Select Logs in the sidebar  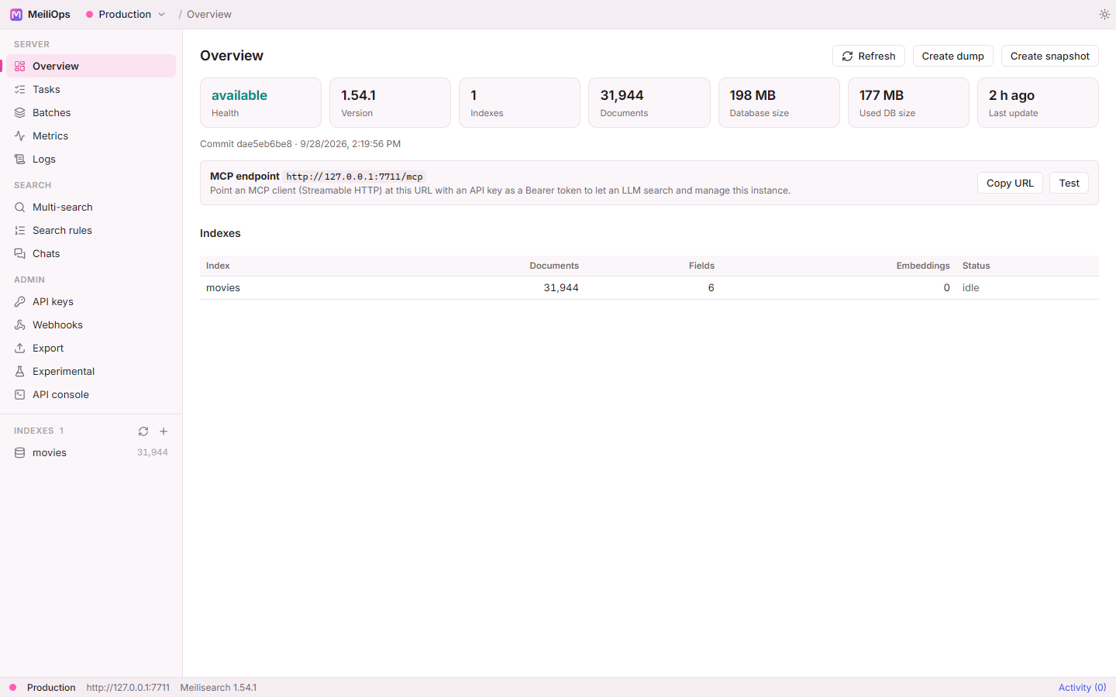click(x=91, y=160)
